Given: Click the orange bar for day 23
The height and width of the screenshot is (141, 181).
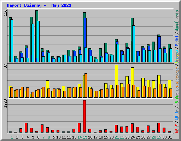Looking at the screenshot, I should (128, 91).
